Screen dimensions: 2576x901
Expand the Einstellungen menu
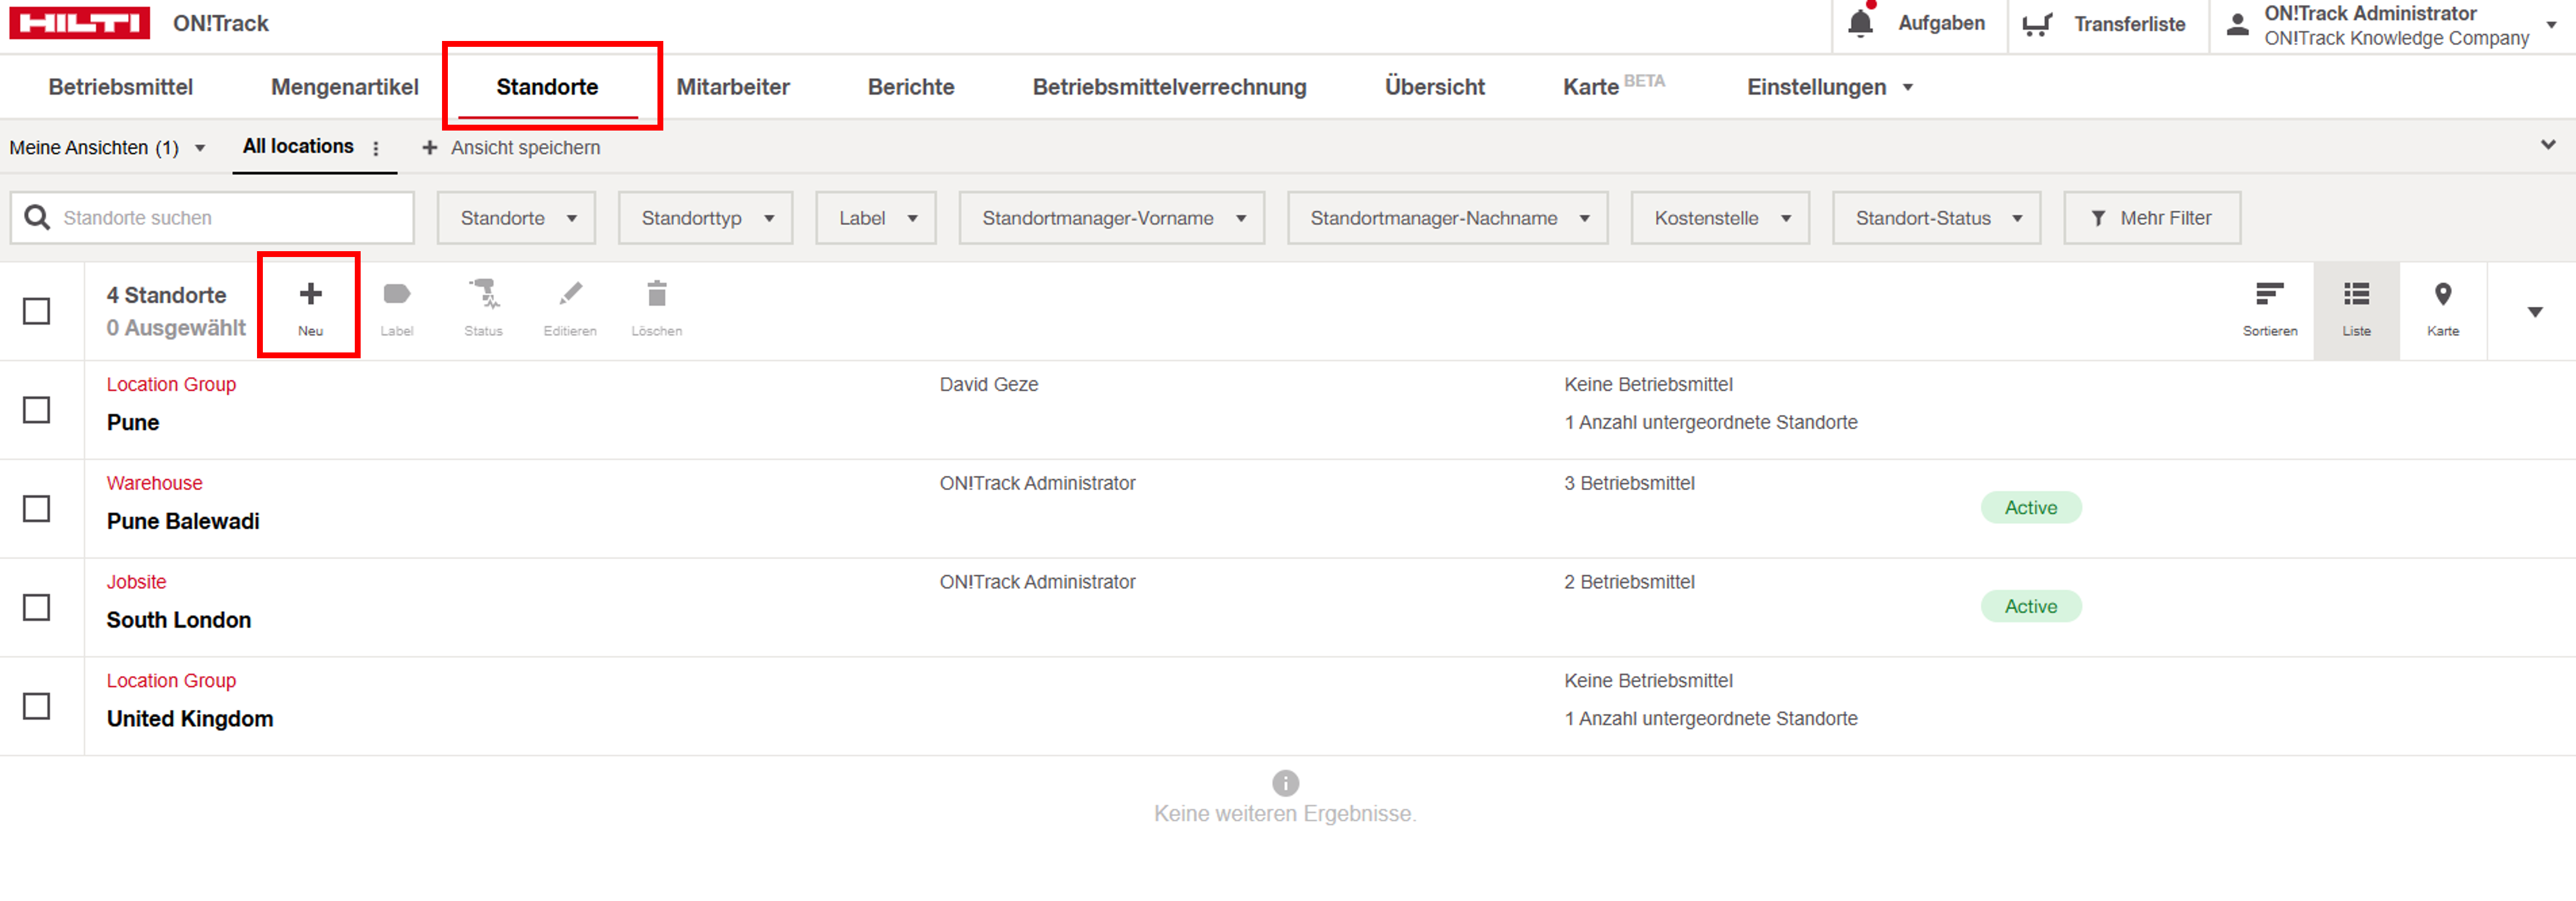pos(1830,87)
